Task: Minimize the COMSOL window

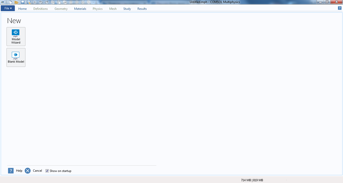Action: click(321, 2)
